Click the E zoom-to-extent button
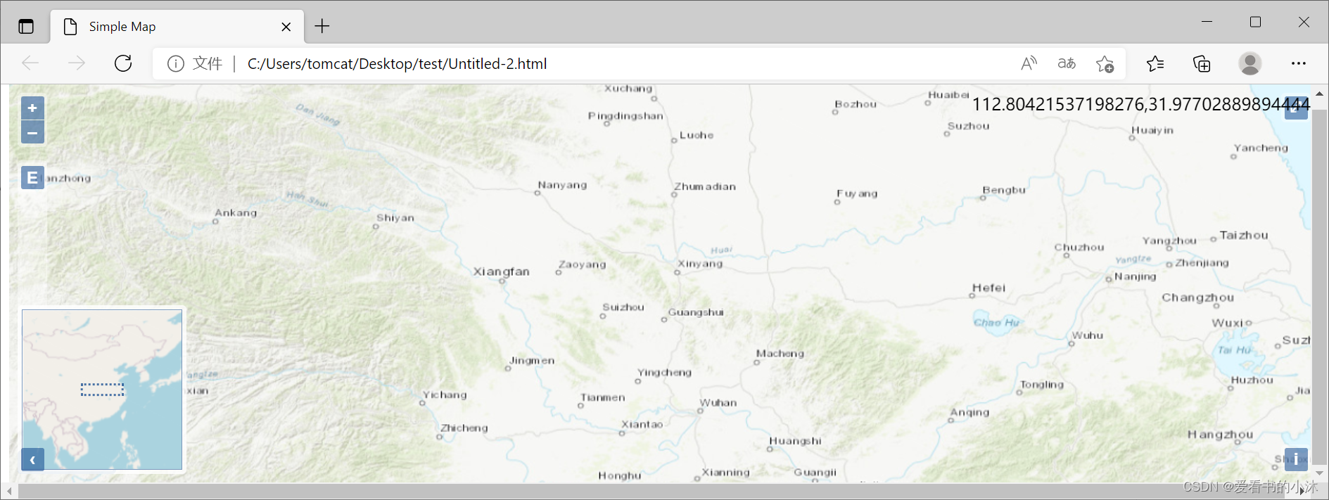The width and height of the screenshot is (1329, 500). pos(32,178)
